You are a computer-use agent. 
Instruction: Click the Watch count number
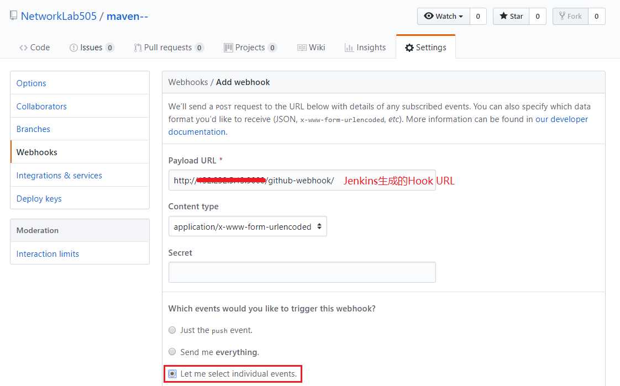[x=478, y=16]
